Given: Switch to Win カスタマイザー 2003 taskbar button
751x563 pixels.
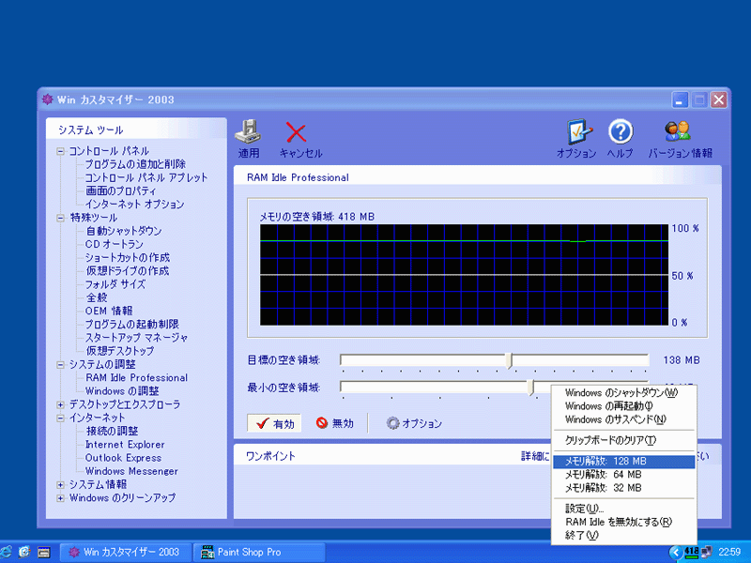Looking at the screenshot, I should click(126, 552).
